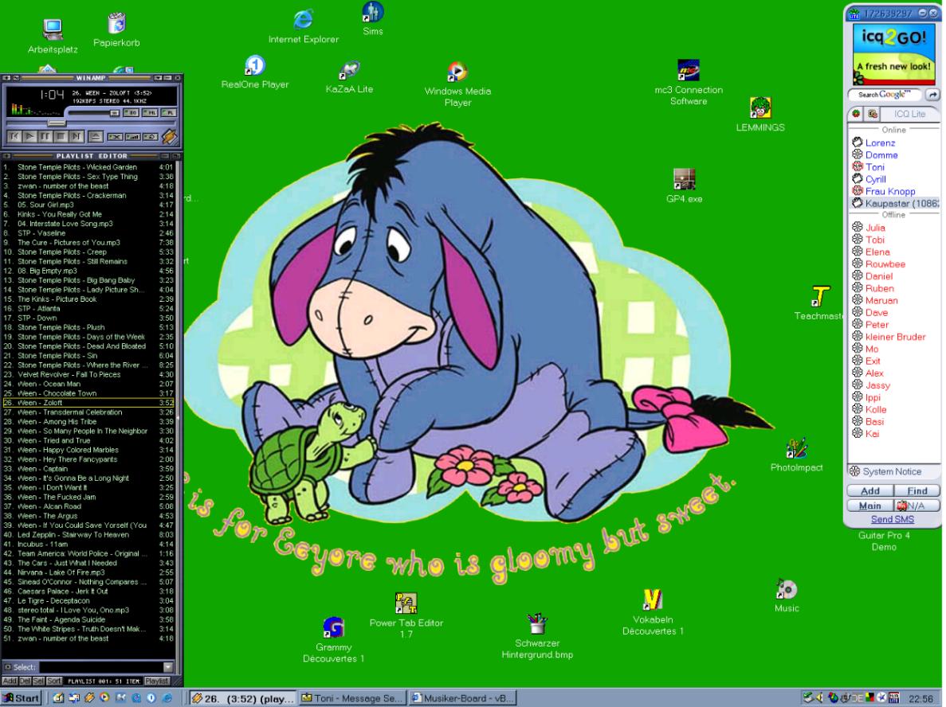Open the Winamp main menu button in title bar

click(x=6, y=78)
